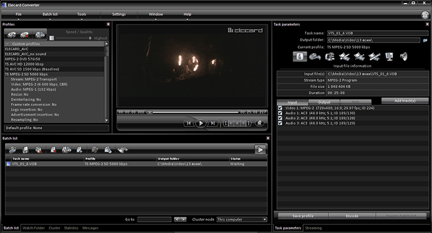
Task: Jump to previous frame in the player
Action: [189, 123]
